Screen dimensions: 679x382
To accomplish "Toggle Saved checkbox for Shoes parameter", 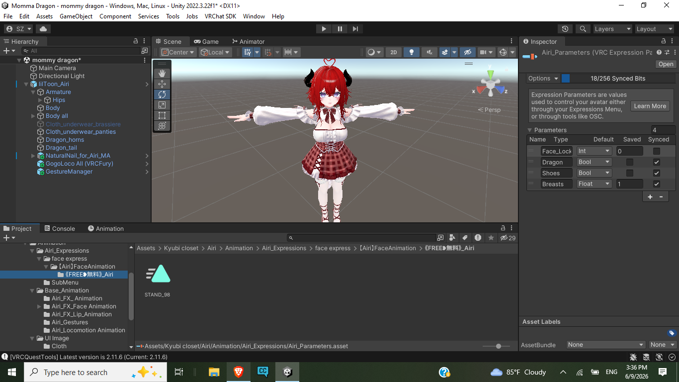I will (x=630, y=173).
